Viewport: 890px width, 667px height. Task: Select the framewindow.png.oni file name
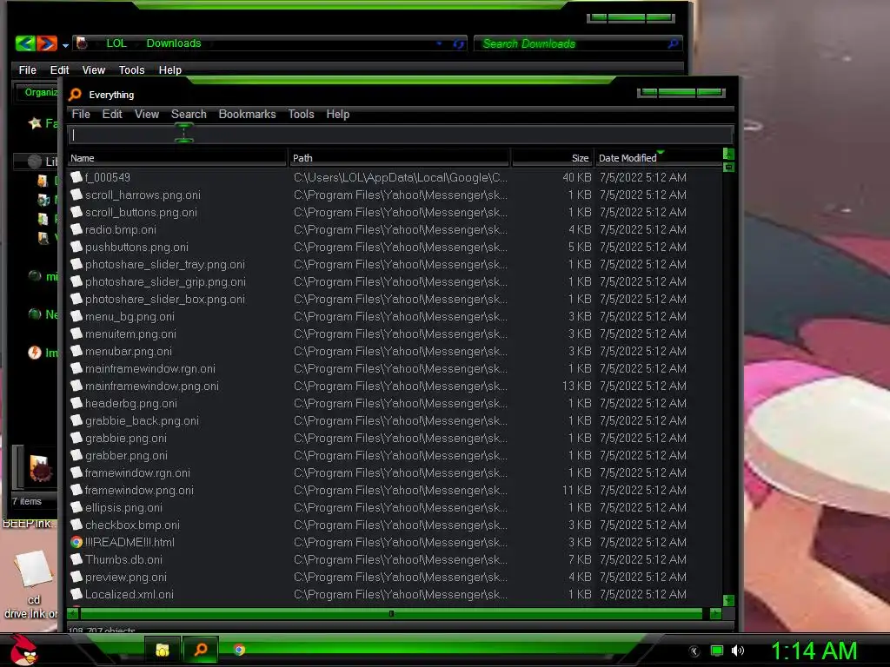coord(139,490)
